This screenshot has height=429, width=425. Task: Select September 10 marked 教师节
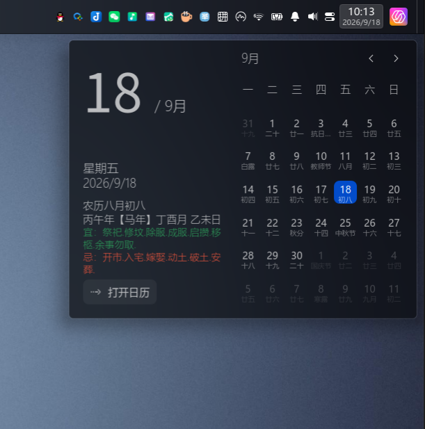pyautogui.click(x=321, y=161)
